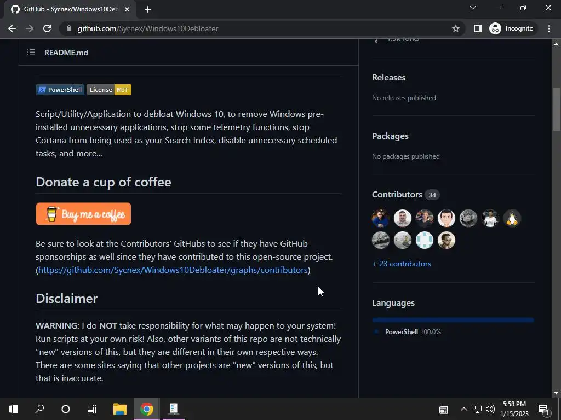Open the third pinned app on the taskbar

[174, 409]
